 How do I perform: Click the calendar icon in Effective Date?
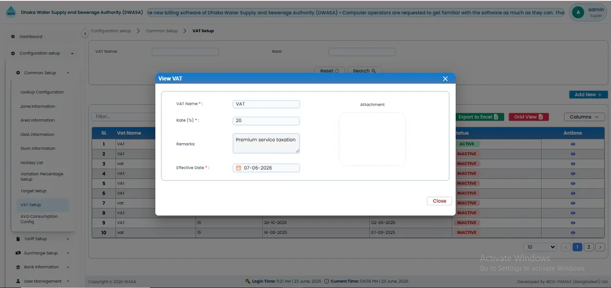pos(239,168)
